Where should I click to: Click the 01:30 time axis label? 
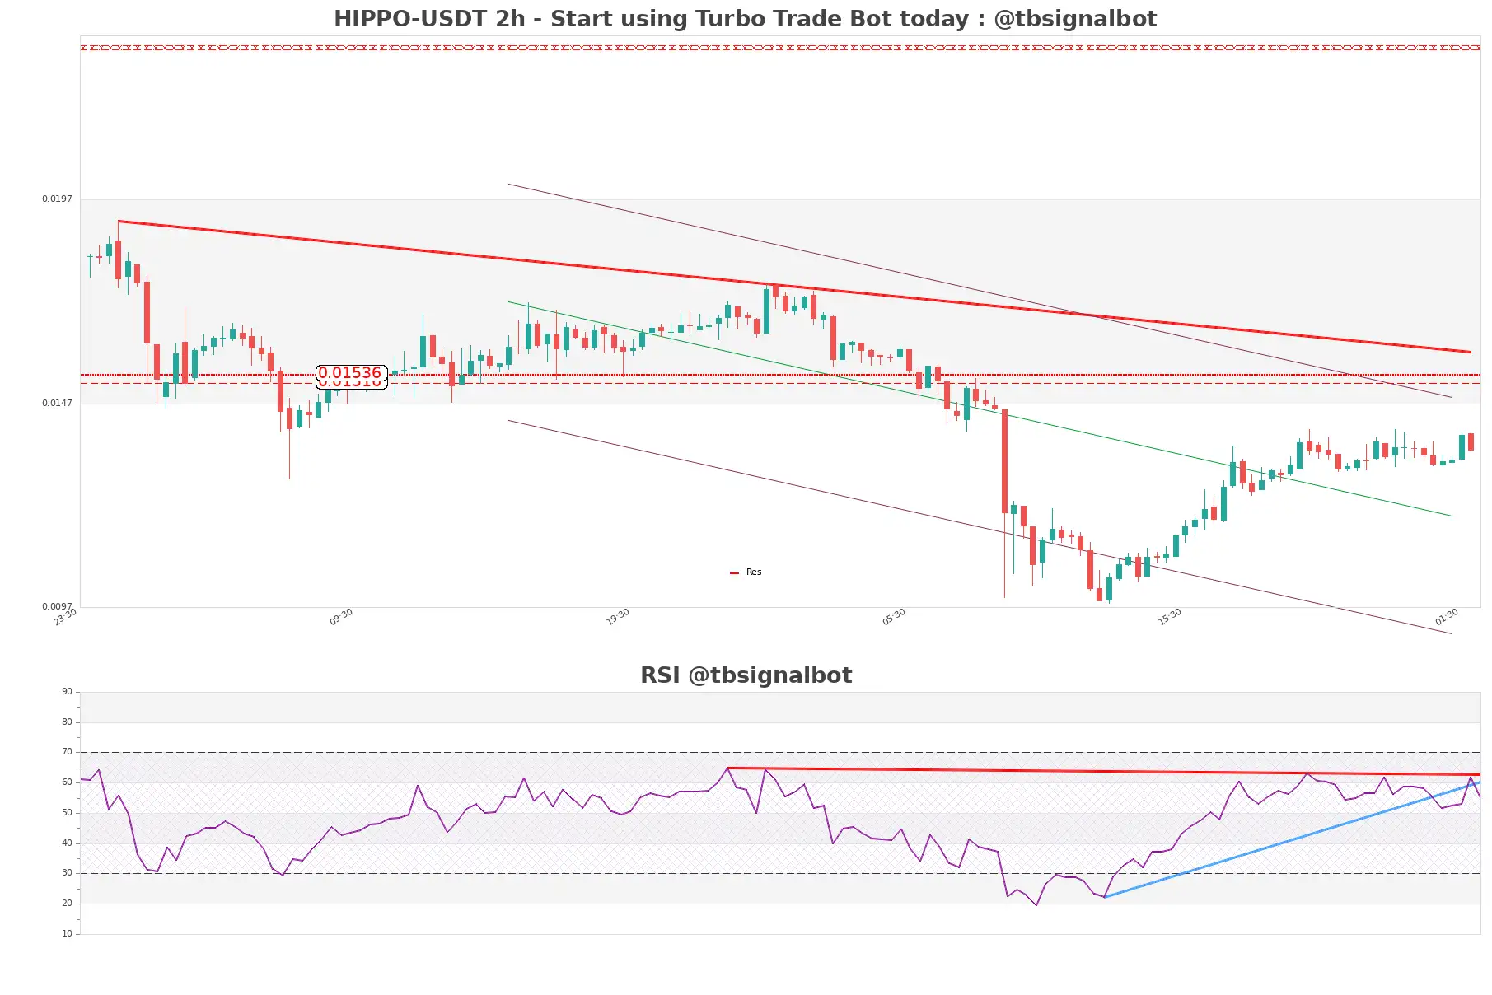pos(1447,617)
